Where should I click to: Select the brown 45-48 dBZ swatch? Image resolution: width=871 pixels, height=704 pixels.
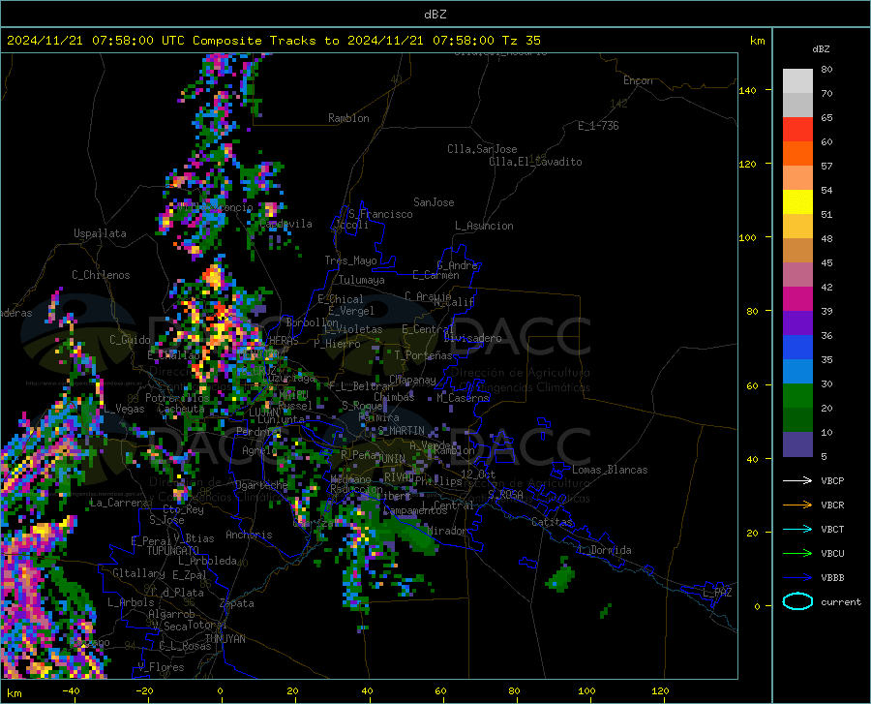[797, 251]
